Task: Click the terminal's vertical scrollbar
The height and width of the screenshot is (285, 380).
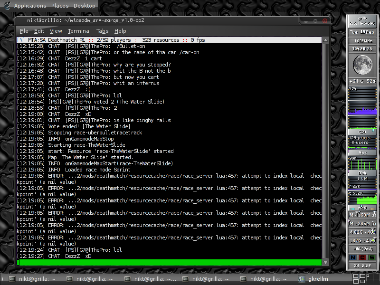Action: click(x=325, y=142)
